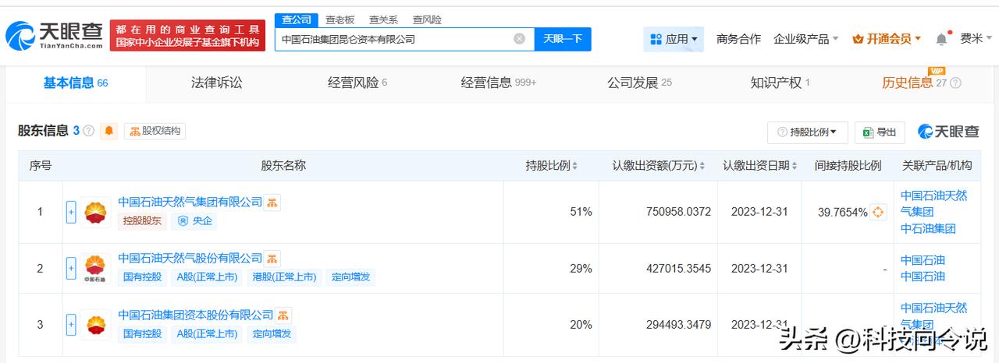Screen dimensions: 999x363
Task: Sort by 认缴出资额 column arrows
Action: coord(702,166)
